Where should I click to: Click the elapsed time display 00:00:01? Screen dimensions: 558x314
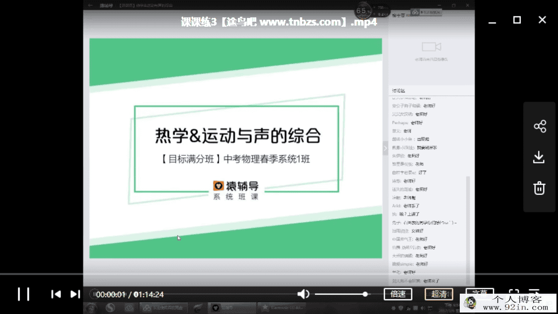[x=111, y=295]
